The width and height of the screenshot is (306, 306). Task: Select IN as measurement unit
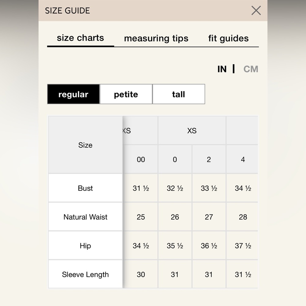coord(222,69)
